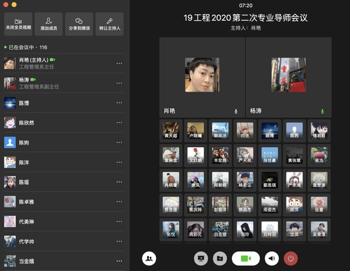Click the 添加成员 add member button
Screen dimensions: 350x271
coord(49,24)
